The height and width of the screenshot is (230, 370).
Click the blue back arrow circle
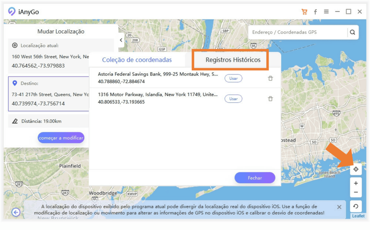click(x=16, y=212)
